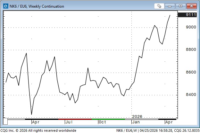The width and height of the screenshot is (200, 133).
Task: Close the NK6 / EU6 chart window
Action: coord(192,6)
